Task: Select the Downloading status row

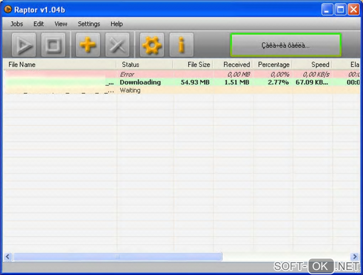Action: pyautogui.click(x=182, y=82)
